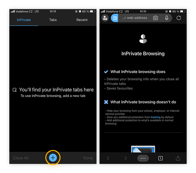Open tab switcher showing 1 tab
The width and height of the screenshot is (196, 173).
(160, 158)
